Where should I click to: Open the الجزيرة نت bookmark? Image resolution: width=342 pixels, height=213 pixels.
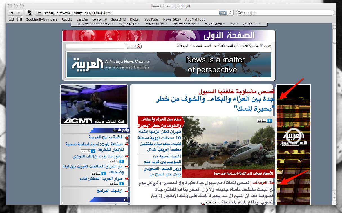click(x=100, y=19)
